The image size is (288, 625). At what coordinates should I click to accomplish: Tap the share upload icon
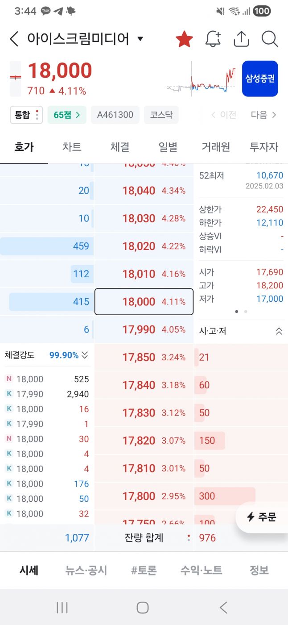tap(241, 39)
